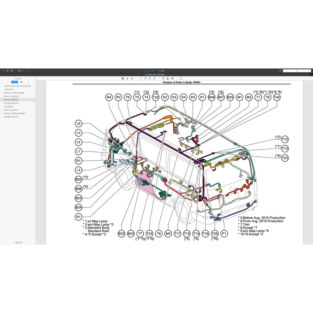Show the bookmarks sidebar view
313x313 pixels.
pyautogui.click(x=8, y=82)
